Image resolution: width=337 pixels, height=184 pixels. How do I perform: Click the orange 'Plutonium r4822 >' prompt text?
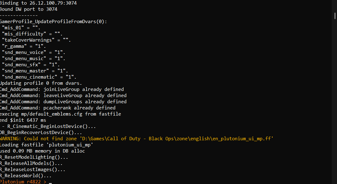click(23, 182)
